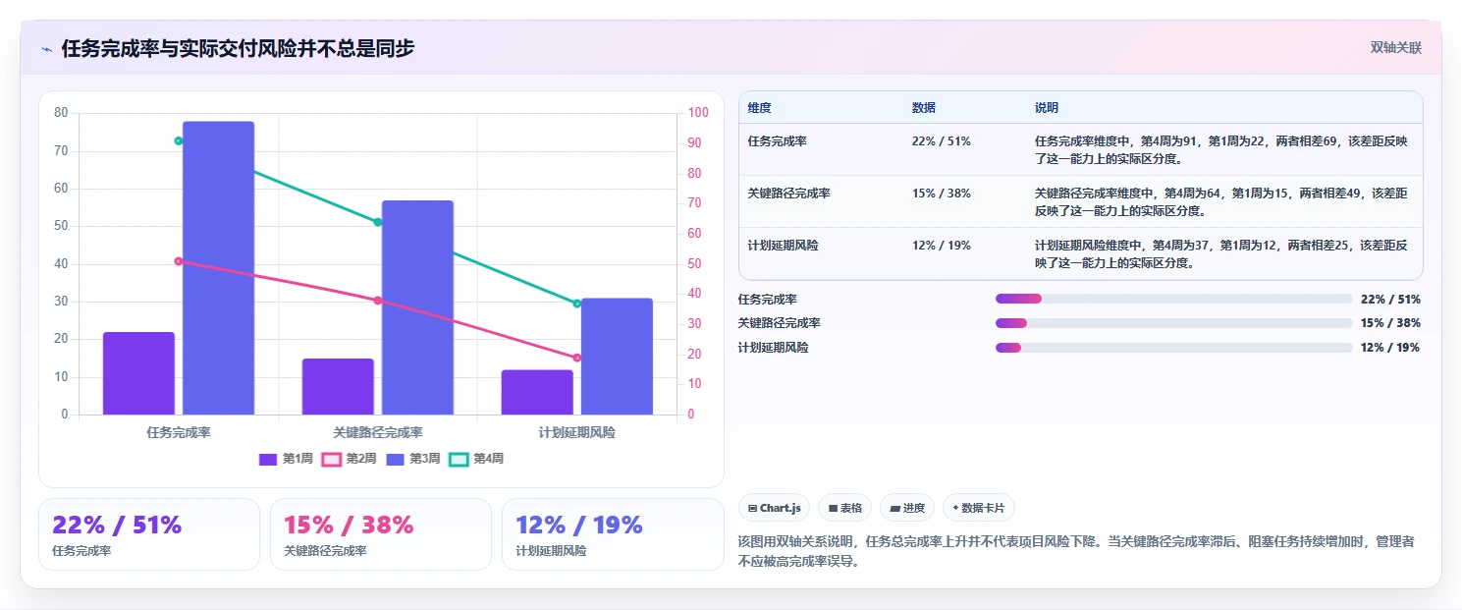The height and width of the screenshot is (610, 1462).
Task: Click the tallest 第3周 bar for 任务完成率
Action: (x=218, y=268)
